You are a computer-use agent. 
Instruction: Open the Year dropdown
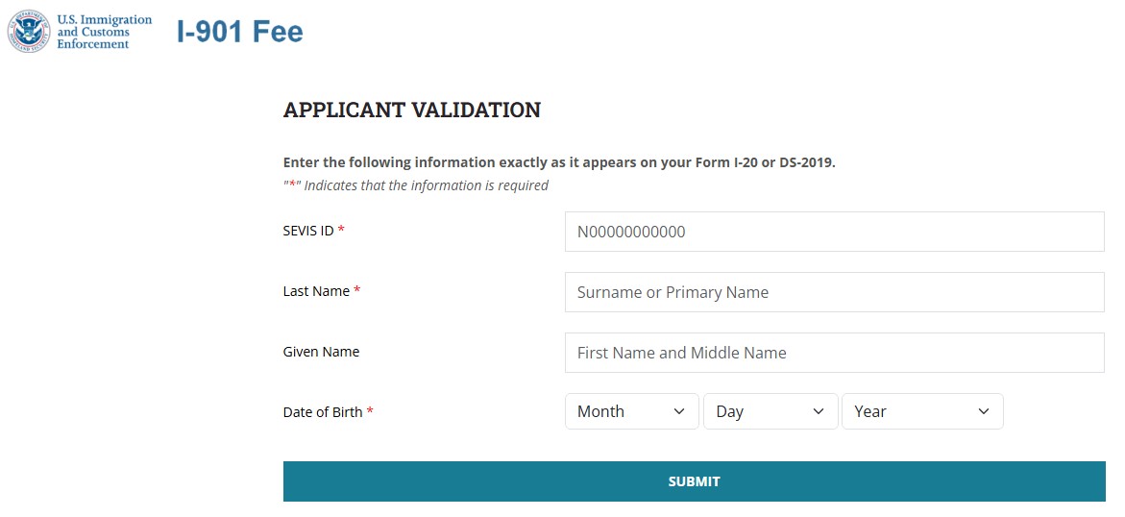(x=922, y=411)
